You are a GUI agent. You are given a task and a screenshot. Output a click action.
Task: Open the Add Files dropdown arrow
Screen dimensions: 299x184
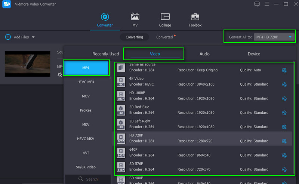(33, 37)
